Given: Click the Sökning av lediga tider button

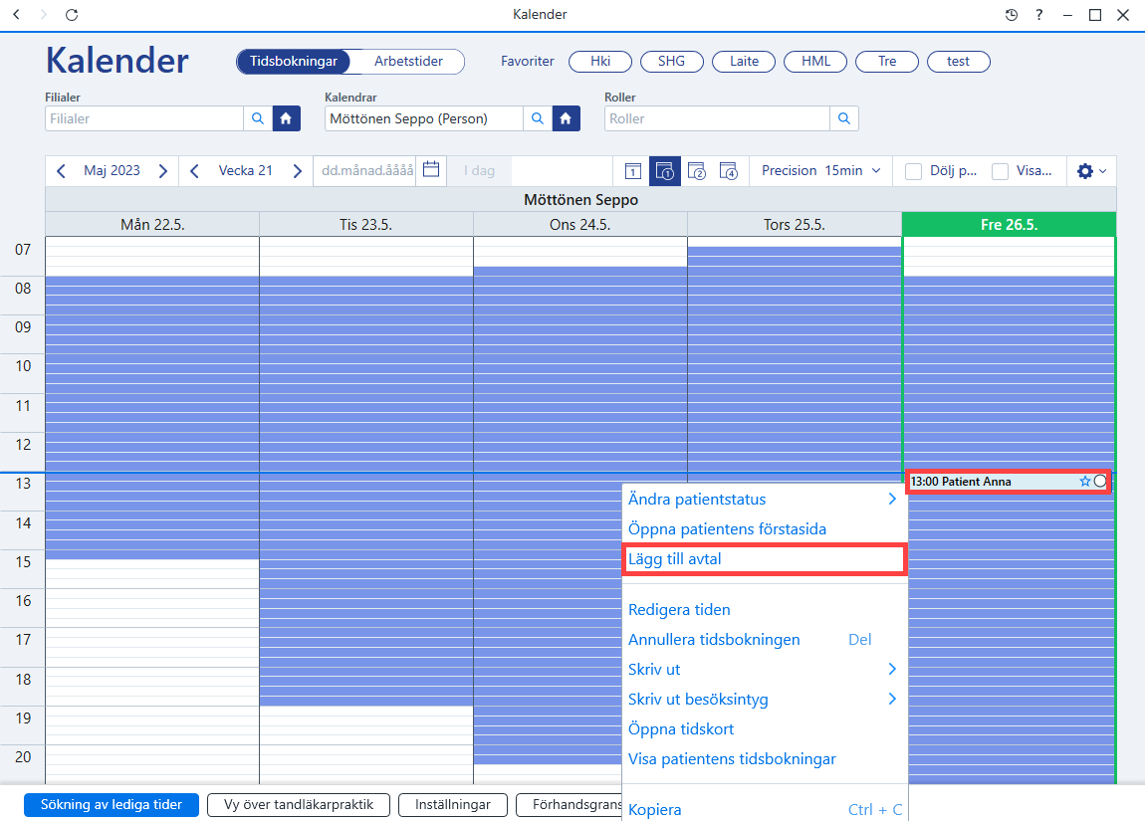Looking at the screenshot, I should 111,805.
